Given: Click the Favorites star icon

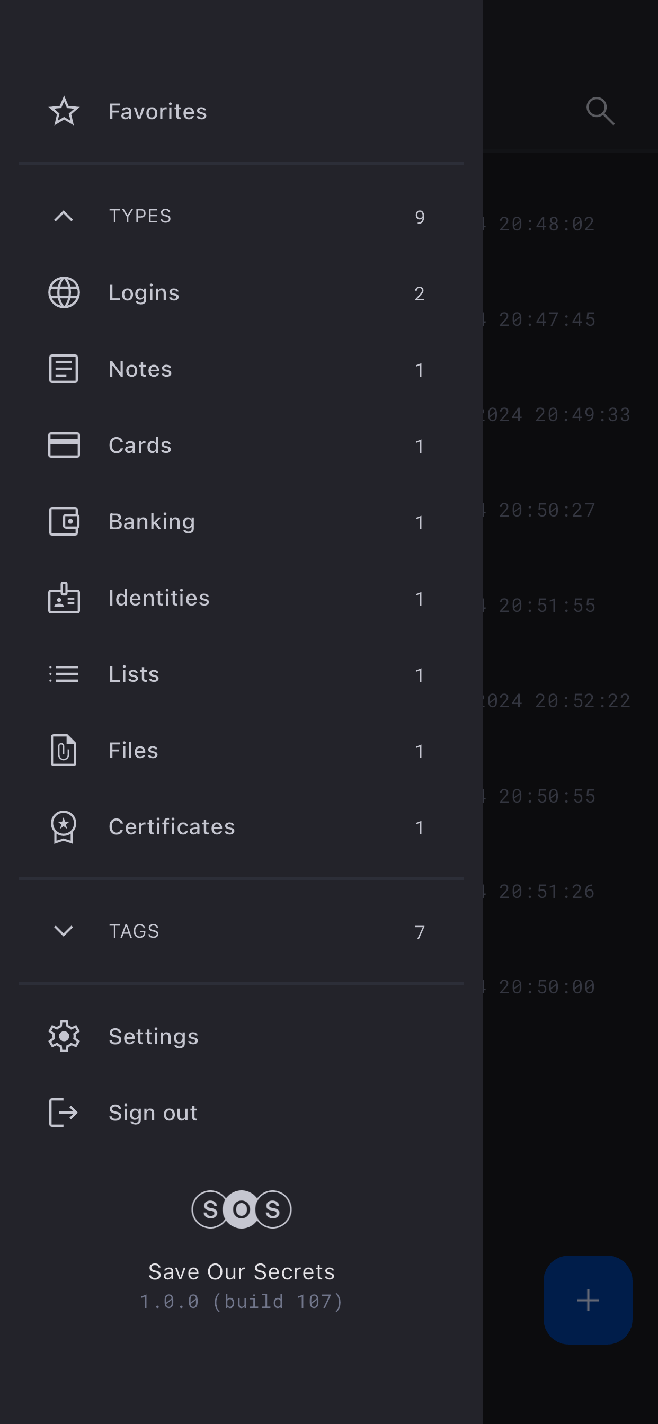Looking at the screenshot, I should click(x=64, y=111).
